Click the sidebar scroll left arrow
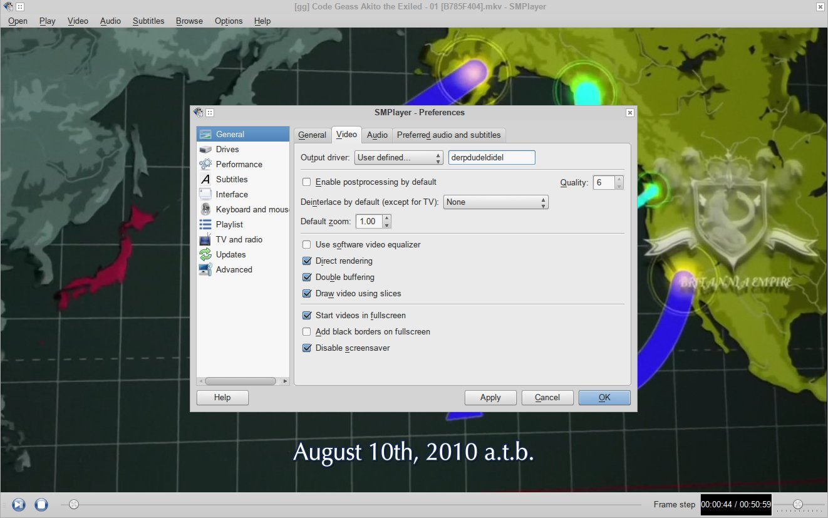828x518 pixels. (201, 381)
